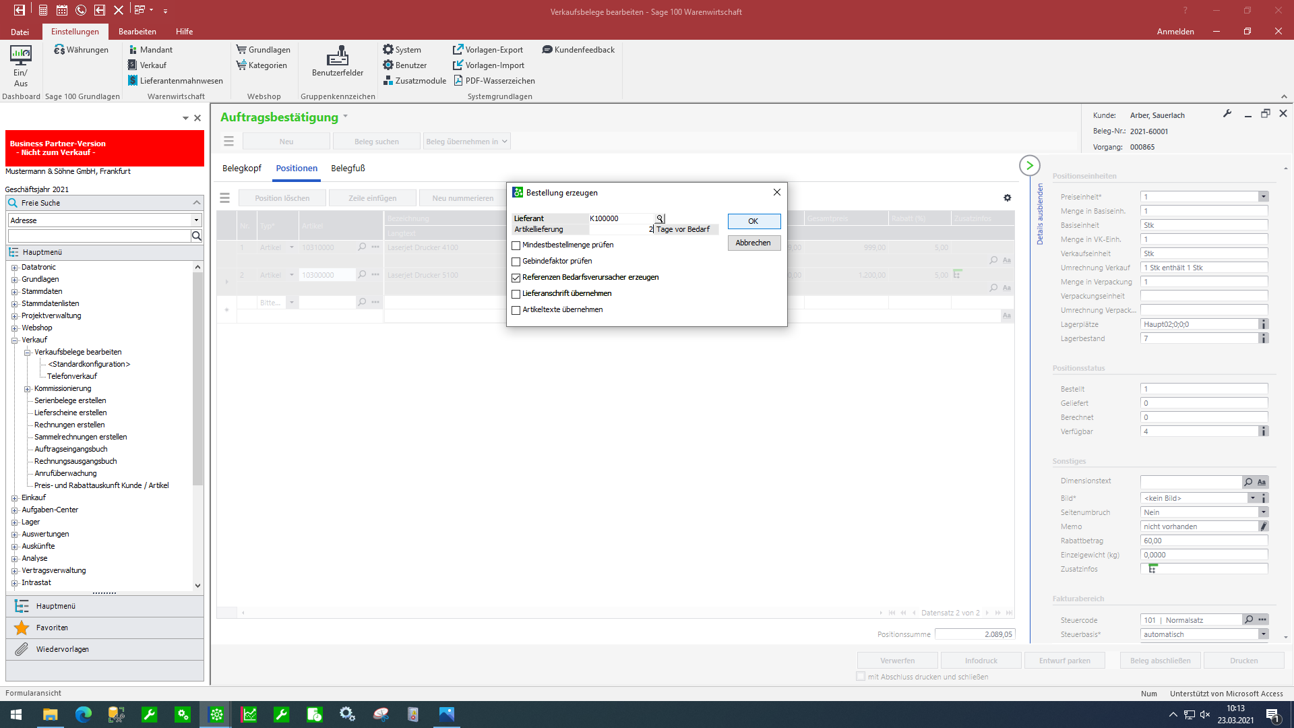Image resolution: width=1294 pixels, height=728 pixels.
Task: Click the Steuercode lookup magnifier
Action: 1249,619
